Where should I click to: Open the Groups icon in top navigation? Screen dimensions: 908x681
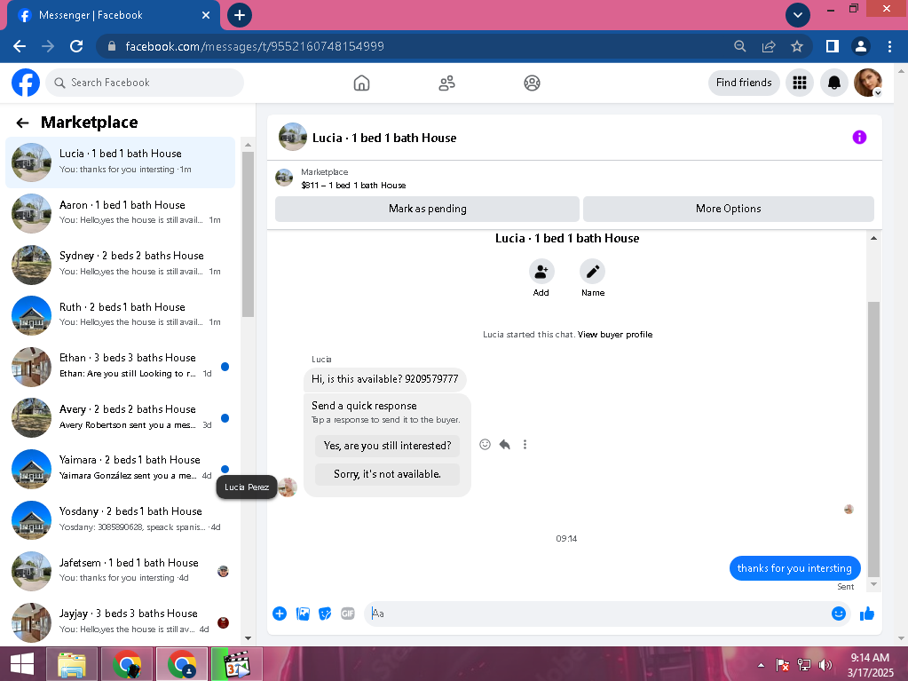point(532,83)
